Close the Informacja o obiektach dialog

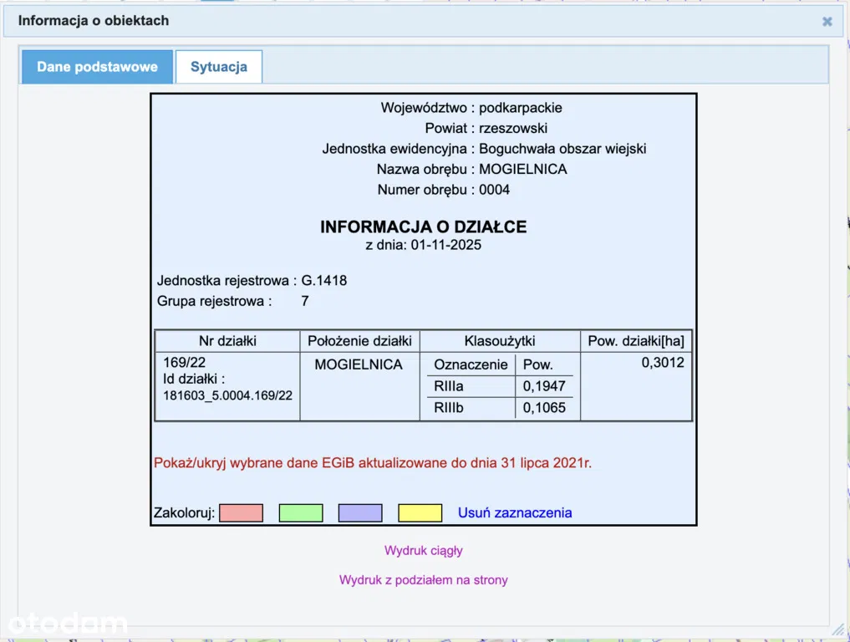827,22
